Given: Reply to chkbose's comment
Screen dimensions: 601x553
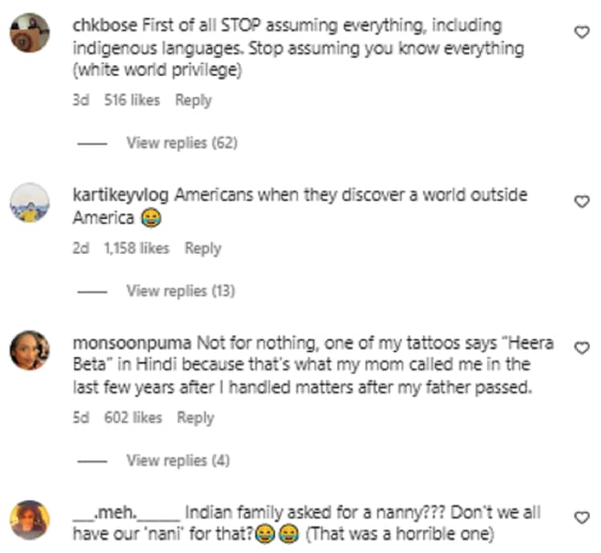Looking at the screenshot, I should [193, 100].
